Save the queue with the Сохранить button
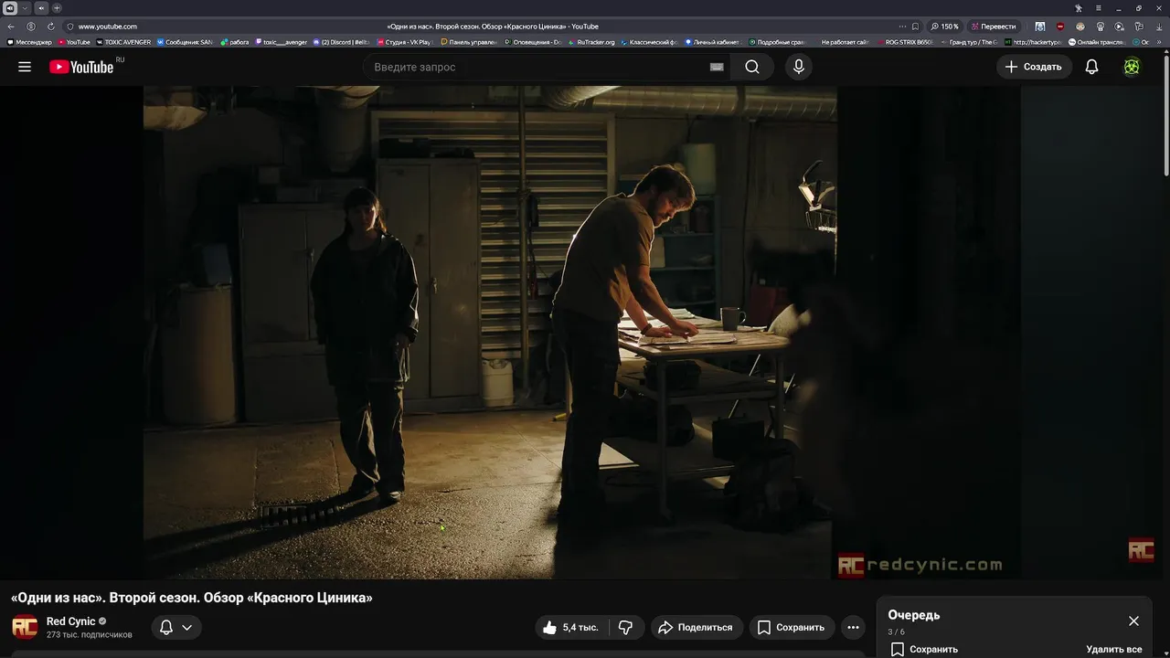The width and height of the screenshot is (1170, 658). [924, 649]
